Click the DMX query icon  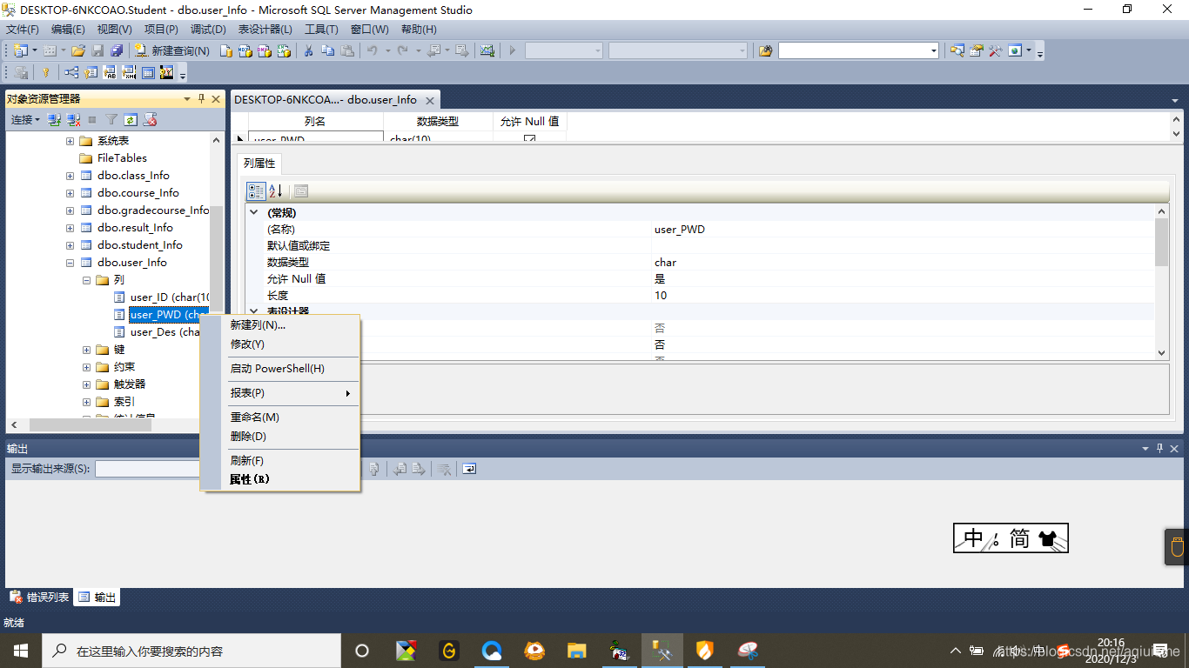pos(264,50)
